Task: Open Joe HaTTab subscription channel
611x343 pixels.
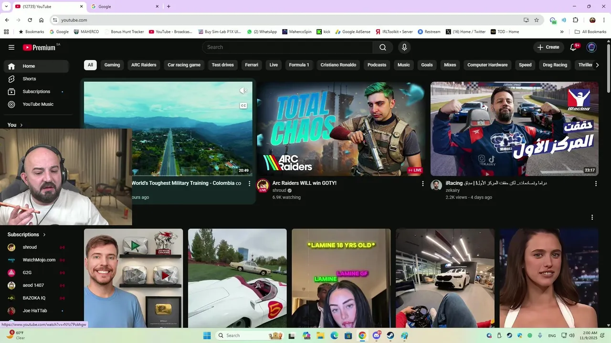Action: click(36, 311)
